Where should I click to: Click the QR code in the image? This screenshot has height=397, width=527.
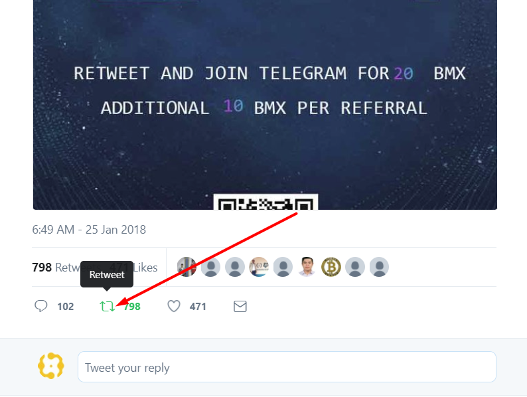point(266,202)
